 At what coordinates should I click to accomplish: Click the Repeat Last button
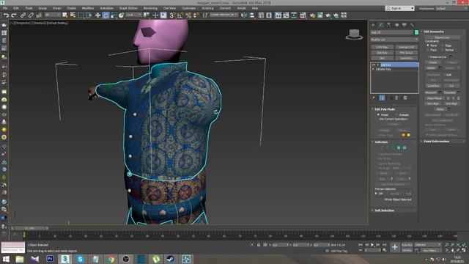(442, 37)
